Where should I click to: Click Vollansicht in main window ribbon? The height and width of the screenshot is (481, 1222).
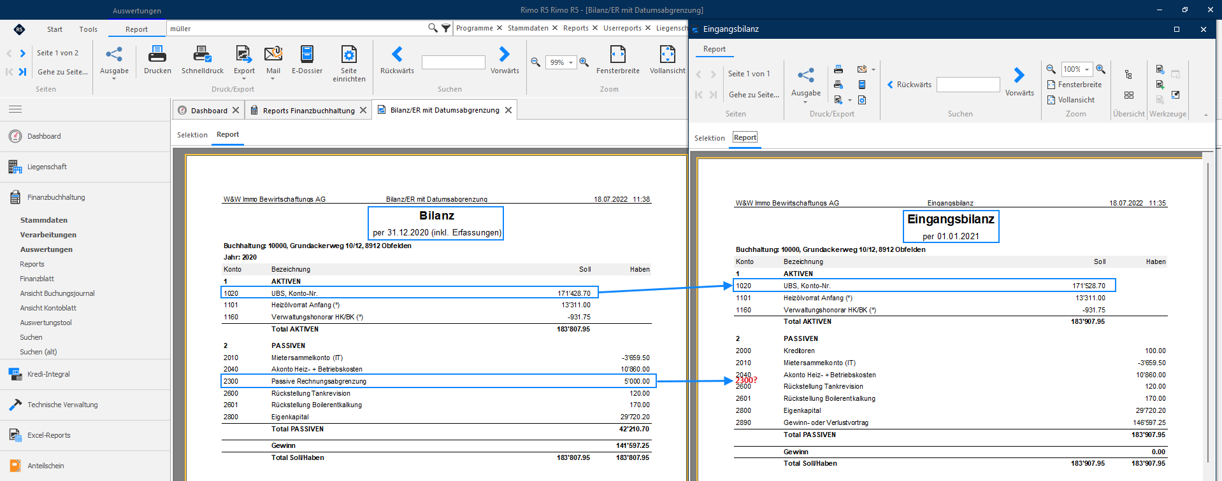coord(668,60)
